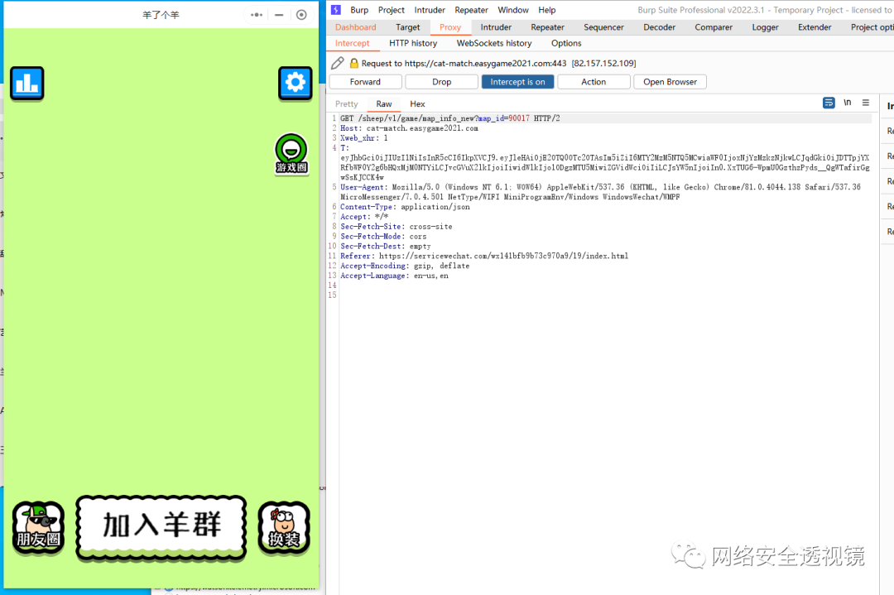Click the Referer header line
Screen dimensions: 894x595
[x=484, y=256]
